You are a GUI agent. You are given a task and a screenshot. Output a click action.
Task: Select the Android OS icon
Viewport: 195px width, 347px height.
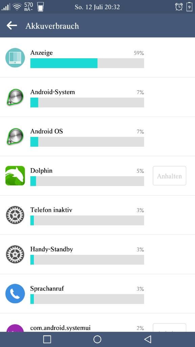pyautogui.click(x=15, y=136)
